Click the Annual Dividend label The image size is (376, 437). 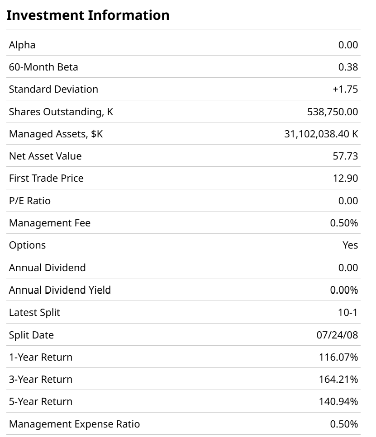[47, 268]
